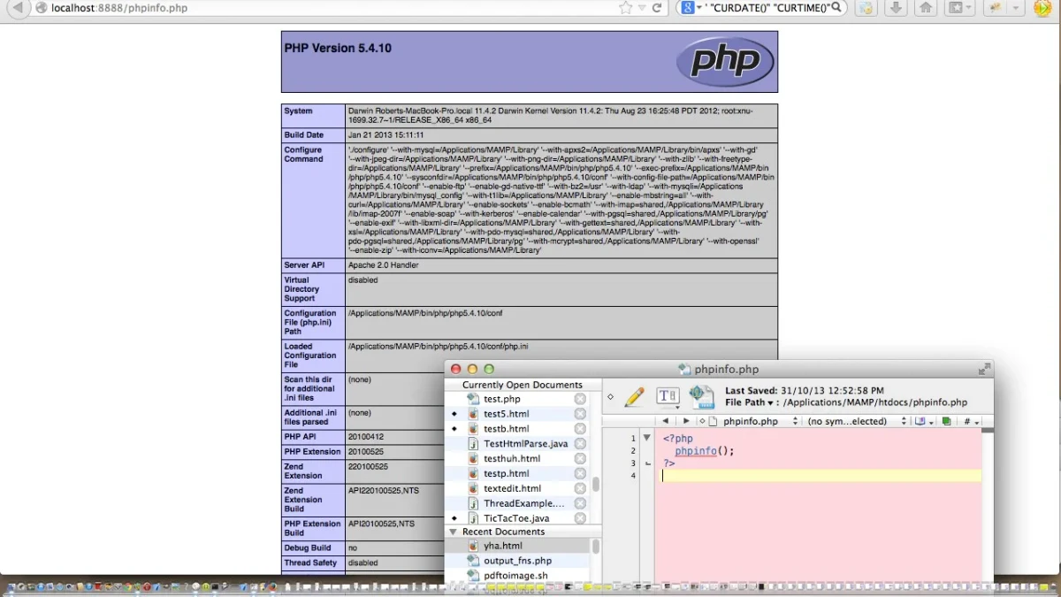Go to next document with right arrow

[x=686, y=421]
